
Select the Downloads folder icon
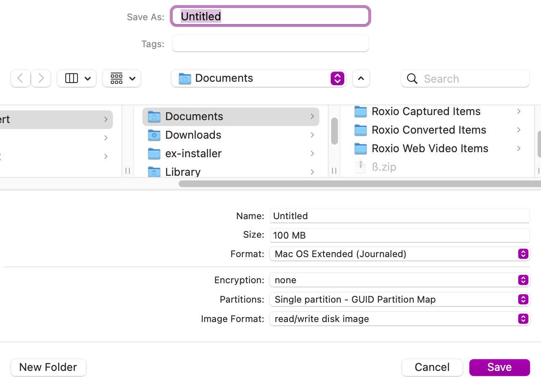[154, 135]
